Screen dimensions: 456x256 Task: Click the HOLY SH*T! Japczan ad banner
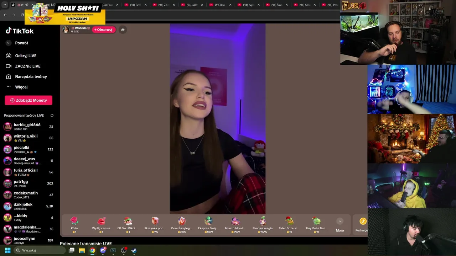[x=65, y=14]
